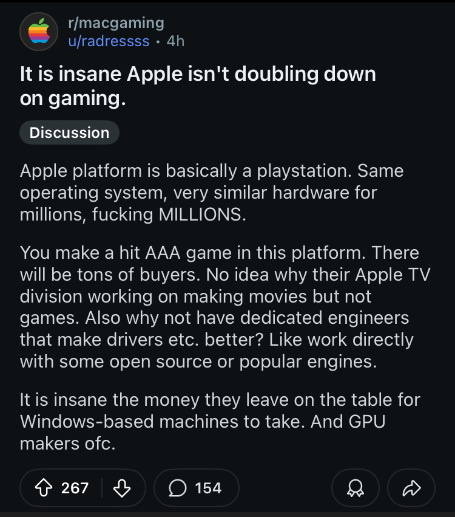
Task: Click 'Windows-based' in the last paragraph
Action: [87, 422]
